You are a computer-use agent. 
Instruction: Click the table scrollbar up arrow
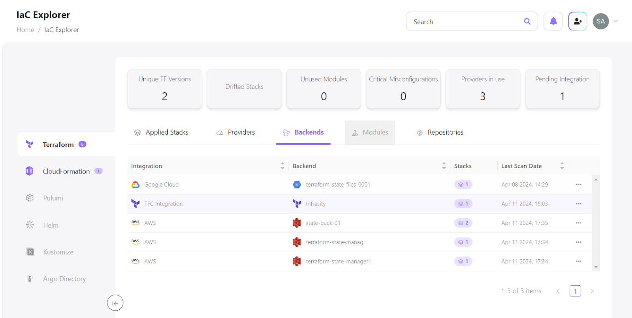[596, 180]
